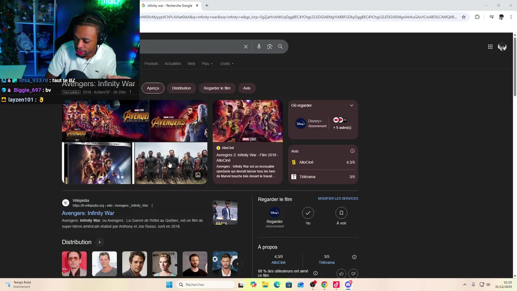Switch to the Produits results tab
This screenshot has width=517, height=291.
tap(151, 63)
